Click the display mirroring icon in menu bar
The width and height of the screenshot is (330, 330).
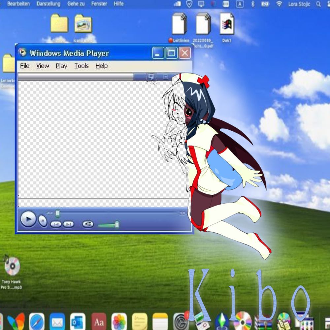click(201, 4)
